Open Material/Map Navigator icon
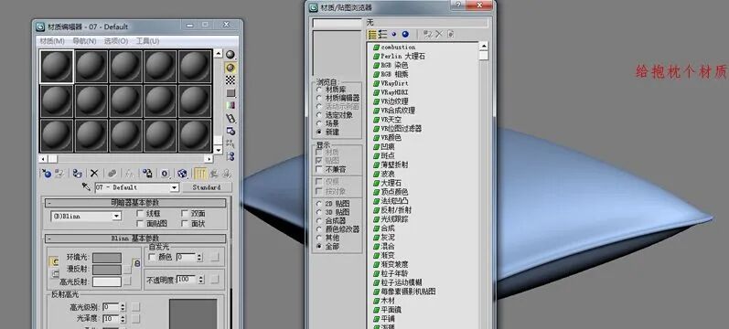Viewport: 729px width, 329px height. (230, 156)
